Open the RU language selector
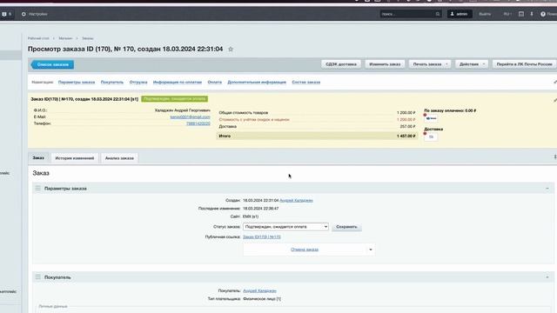The height and width of the screenshot is (313, 557). (x=507, y=14)
